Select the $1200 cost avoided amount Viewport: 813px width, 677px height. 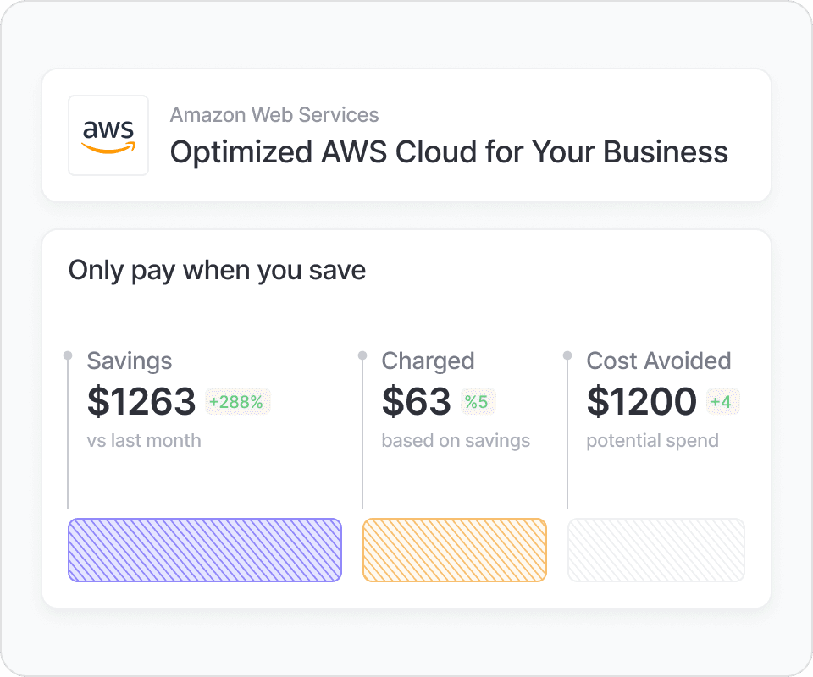(x=642, y=401)
